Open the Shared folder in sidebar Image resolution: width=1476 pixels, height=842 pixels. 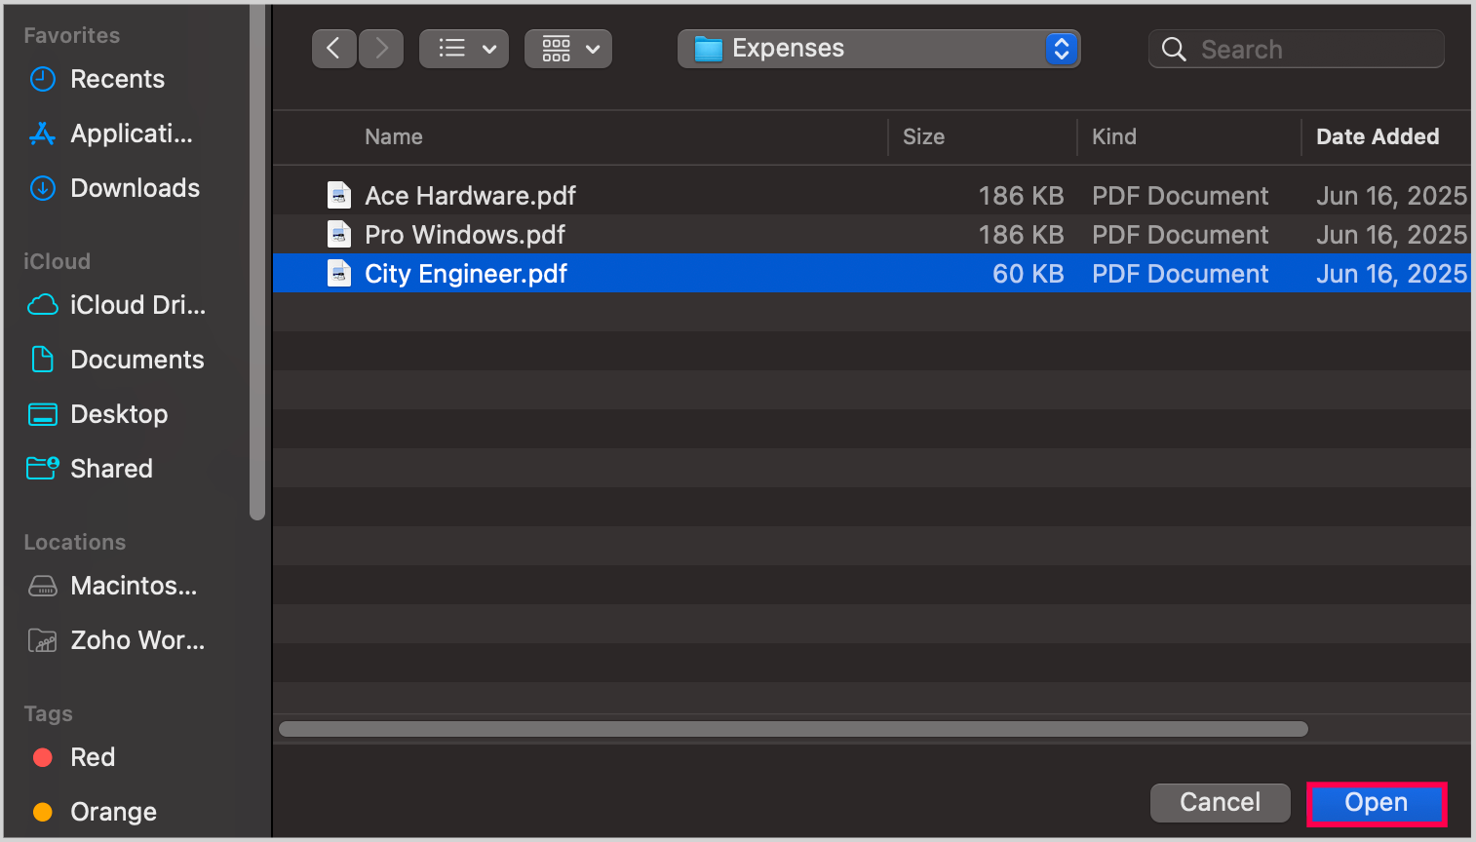point(111,469)
